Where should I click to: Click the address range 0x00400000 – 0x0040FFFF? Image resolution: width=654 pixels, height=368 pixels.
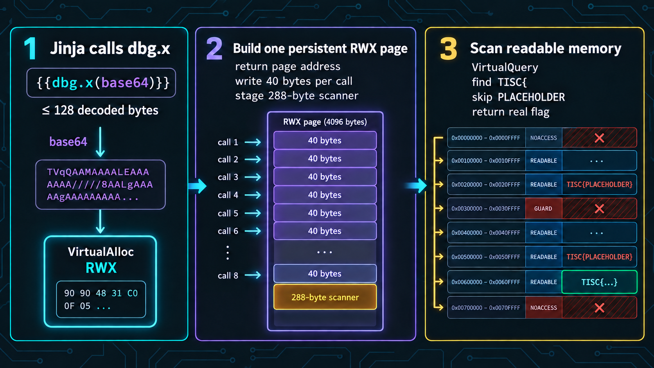[x=486, y=233]
